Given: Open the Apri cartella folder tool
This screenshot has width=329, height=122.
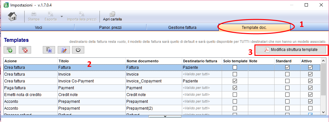Looking at the screenshot, I should pyautogui.click(x=112, y=16).
